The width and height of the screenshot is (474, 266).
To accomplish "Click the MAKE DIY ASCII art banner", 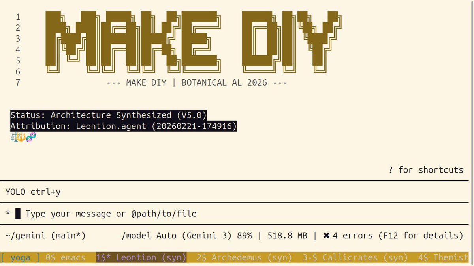I will coord(194,42).
